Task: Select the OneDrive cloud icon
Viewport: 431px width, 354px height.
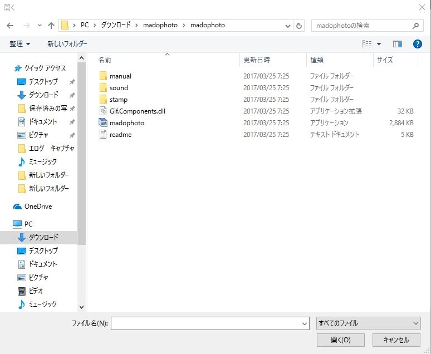Action: (x=17, y=206)
